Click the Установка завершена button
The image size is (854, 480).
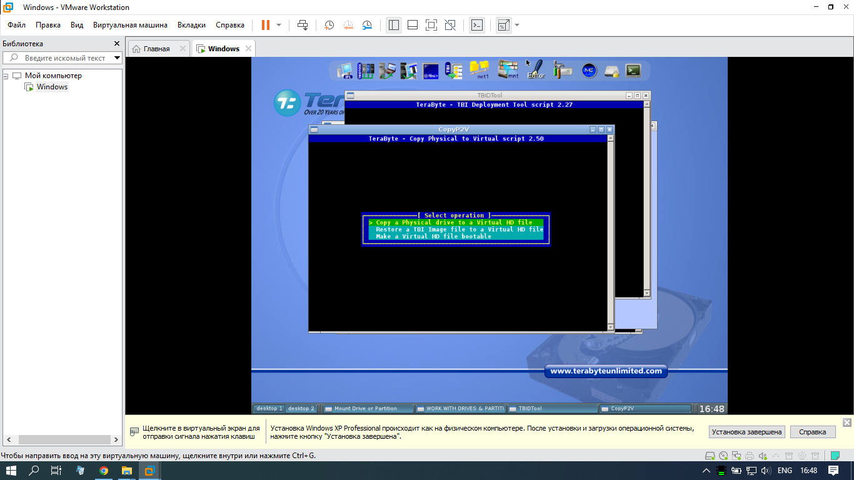(x=746, y=432)
